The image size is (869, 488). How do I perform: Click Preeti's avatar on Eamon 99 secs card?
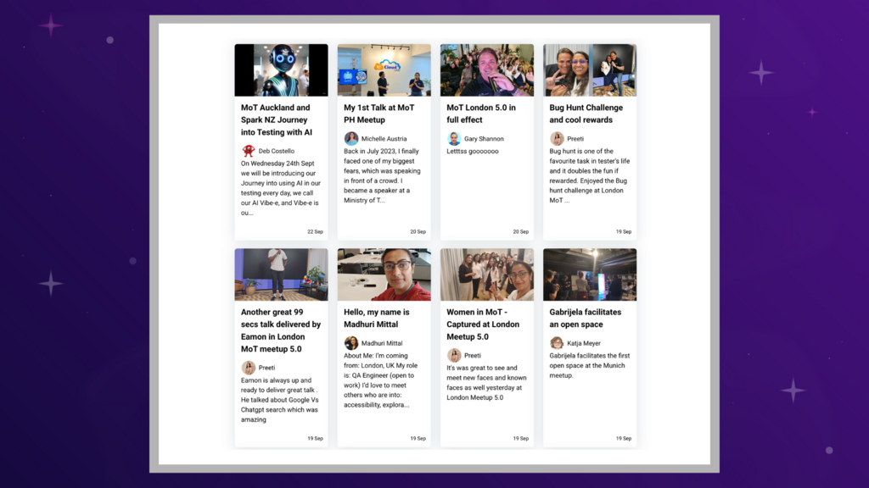(249, 368)
